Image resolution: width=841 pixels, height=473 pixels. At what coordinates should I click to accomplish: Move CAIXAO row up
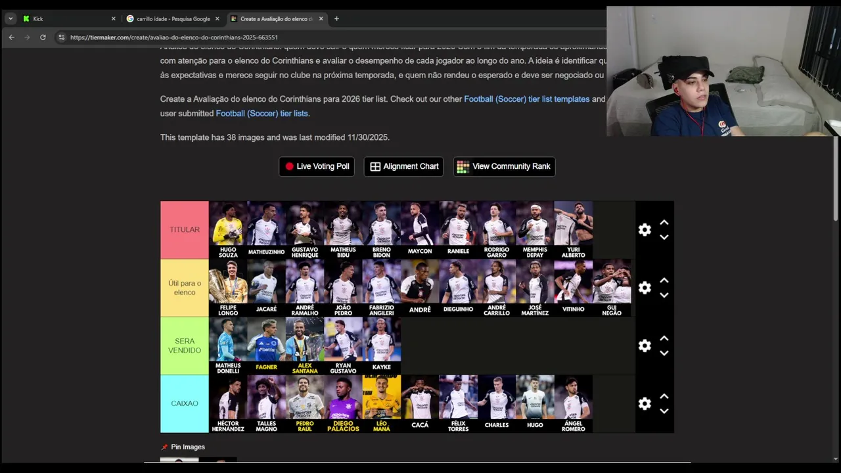664,396
